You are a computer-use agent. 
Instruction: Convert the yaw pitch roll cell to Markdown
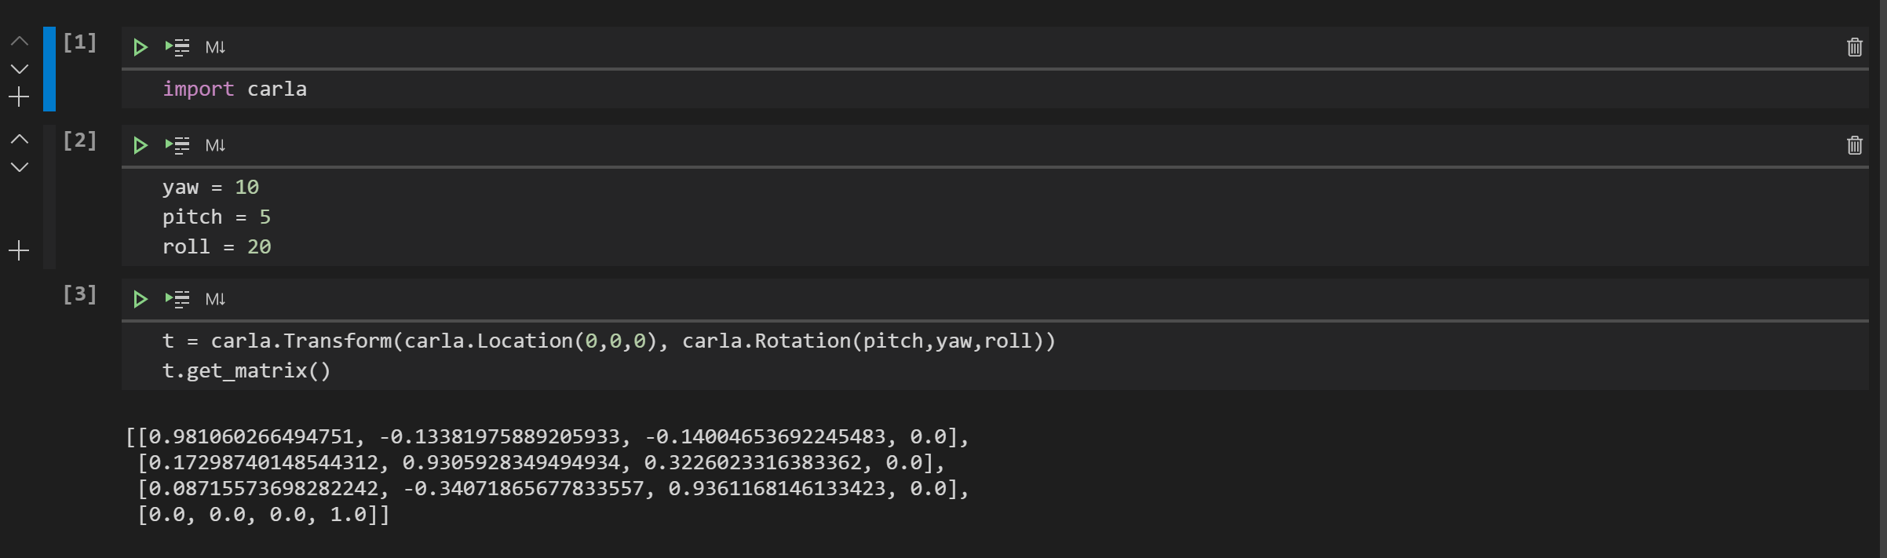[214, 145]
